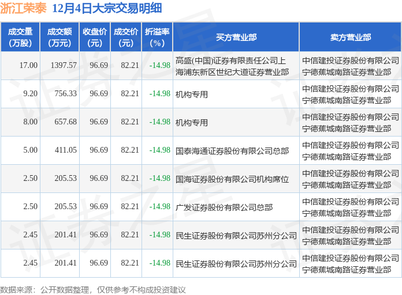Click the 高盛(中国)证券 buyer cell
This screenshot has height=295, width=402.
click(236, 66)
